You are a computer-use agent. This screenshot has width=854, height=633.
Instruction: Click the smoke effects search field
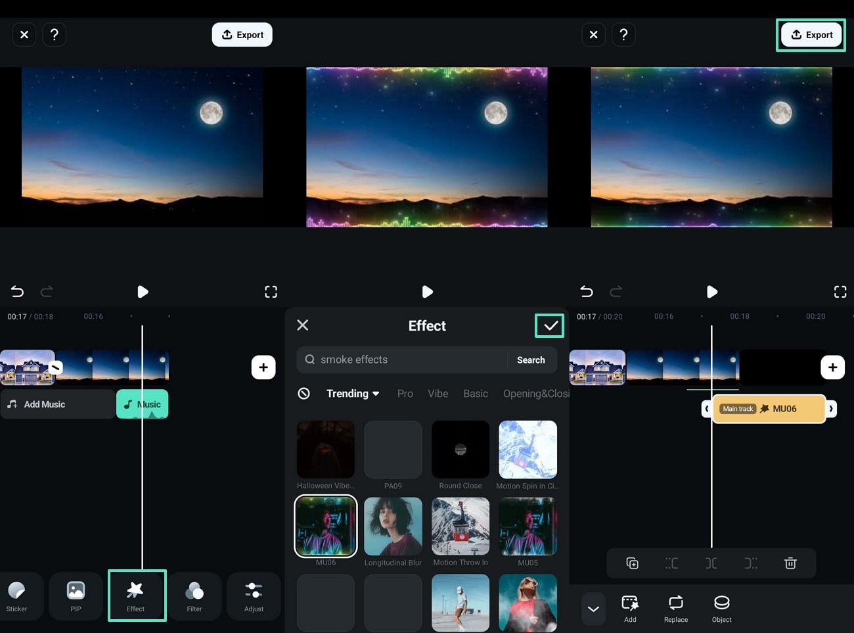(x=403, y=360)
